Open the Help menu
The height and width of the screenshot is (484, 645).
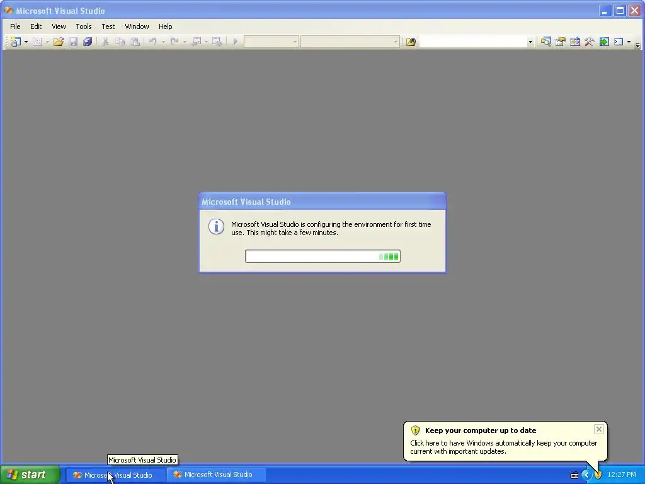[166, 26]
